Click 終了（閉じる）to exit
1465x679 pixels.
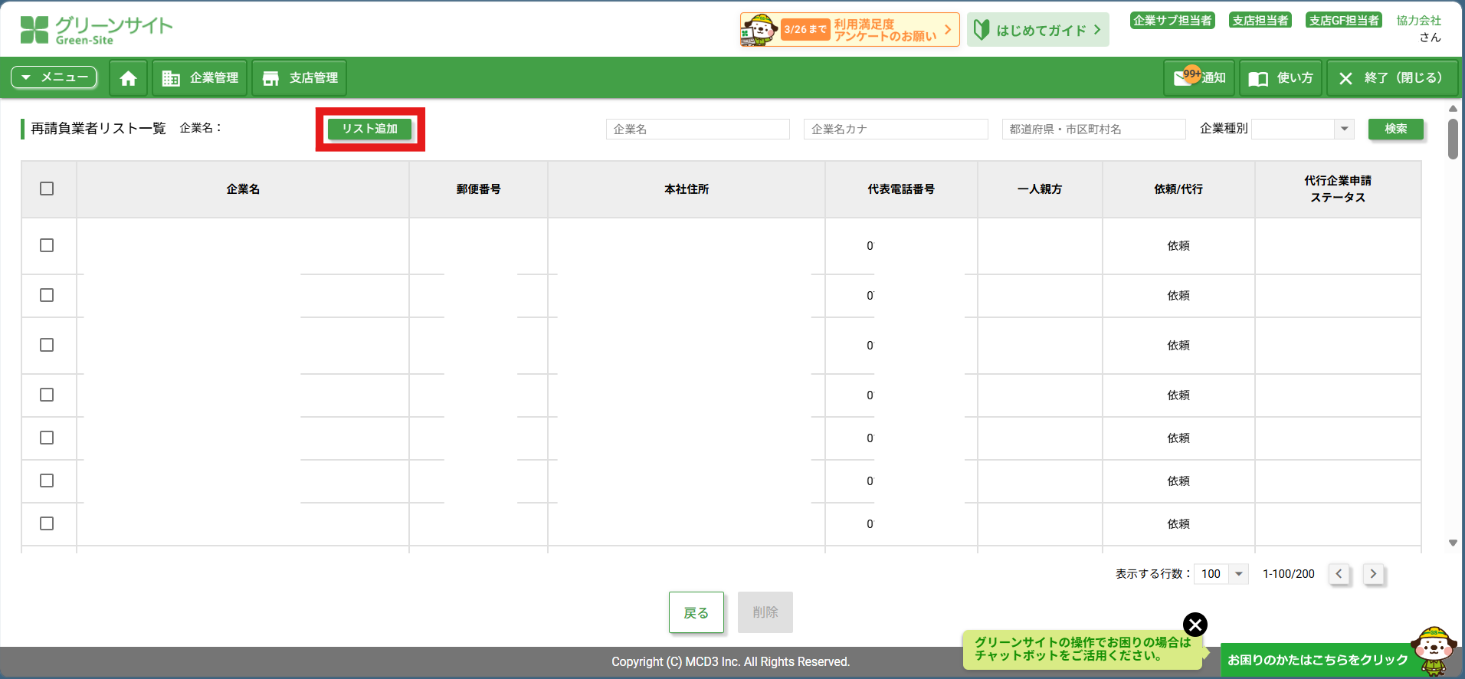1391,78
